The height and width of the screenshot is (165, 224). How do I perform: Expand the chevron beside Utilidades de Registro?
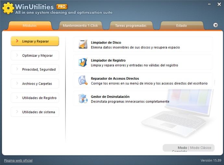point(17,98)
